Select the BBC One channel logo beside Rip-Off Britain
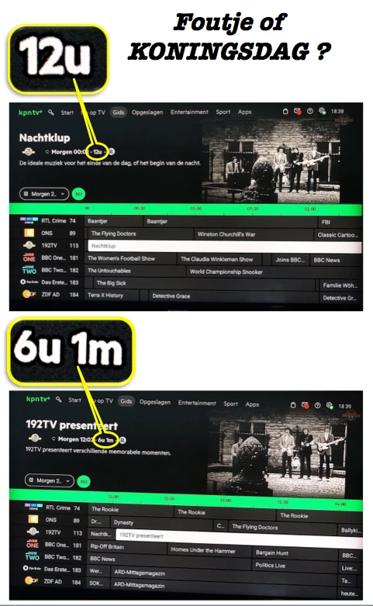This screenshot has height=606, width=373. click(x=33, y=545)
